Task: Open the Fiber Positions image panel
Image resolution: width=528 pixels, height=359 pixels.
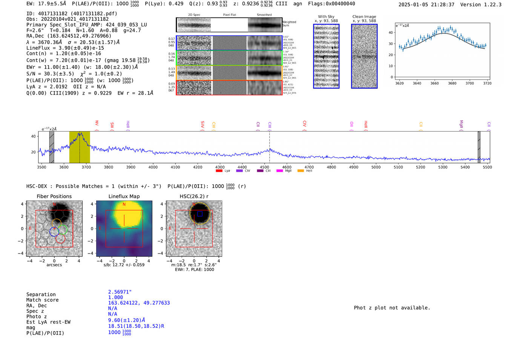Action: [x=54, y=229]
